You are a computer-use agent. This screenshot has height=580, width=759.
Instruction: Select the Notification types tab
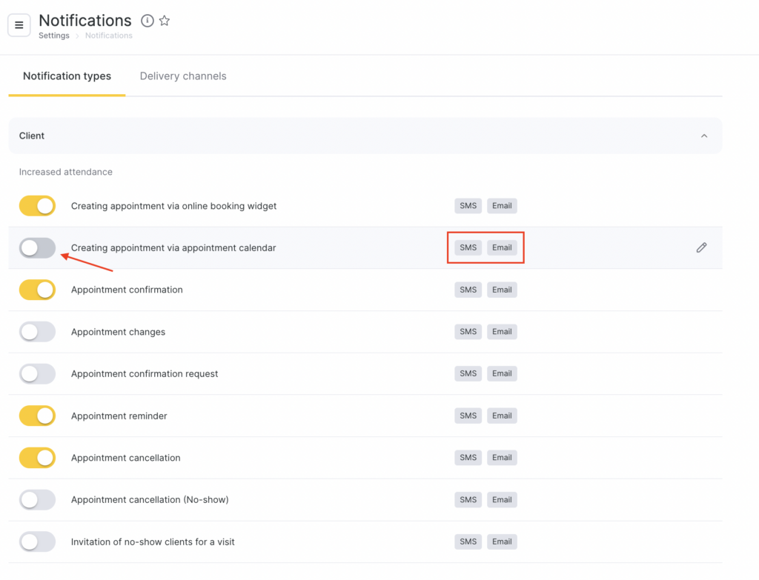(67, 76)
